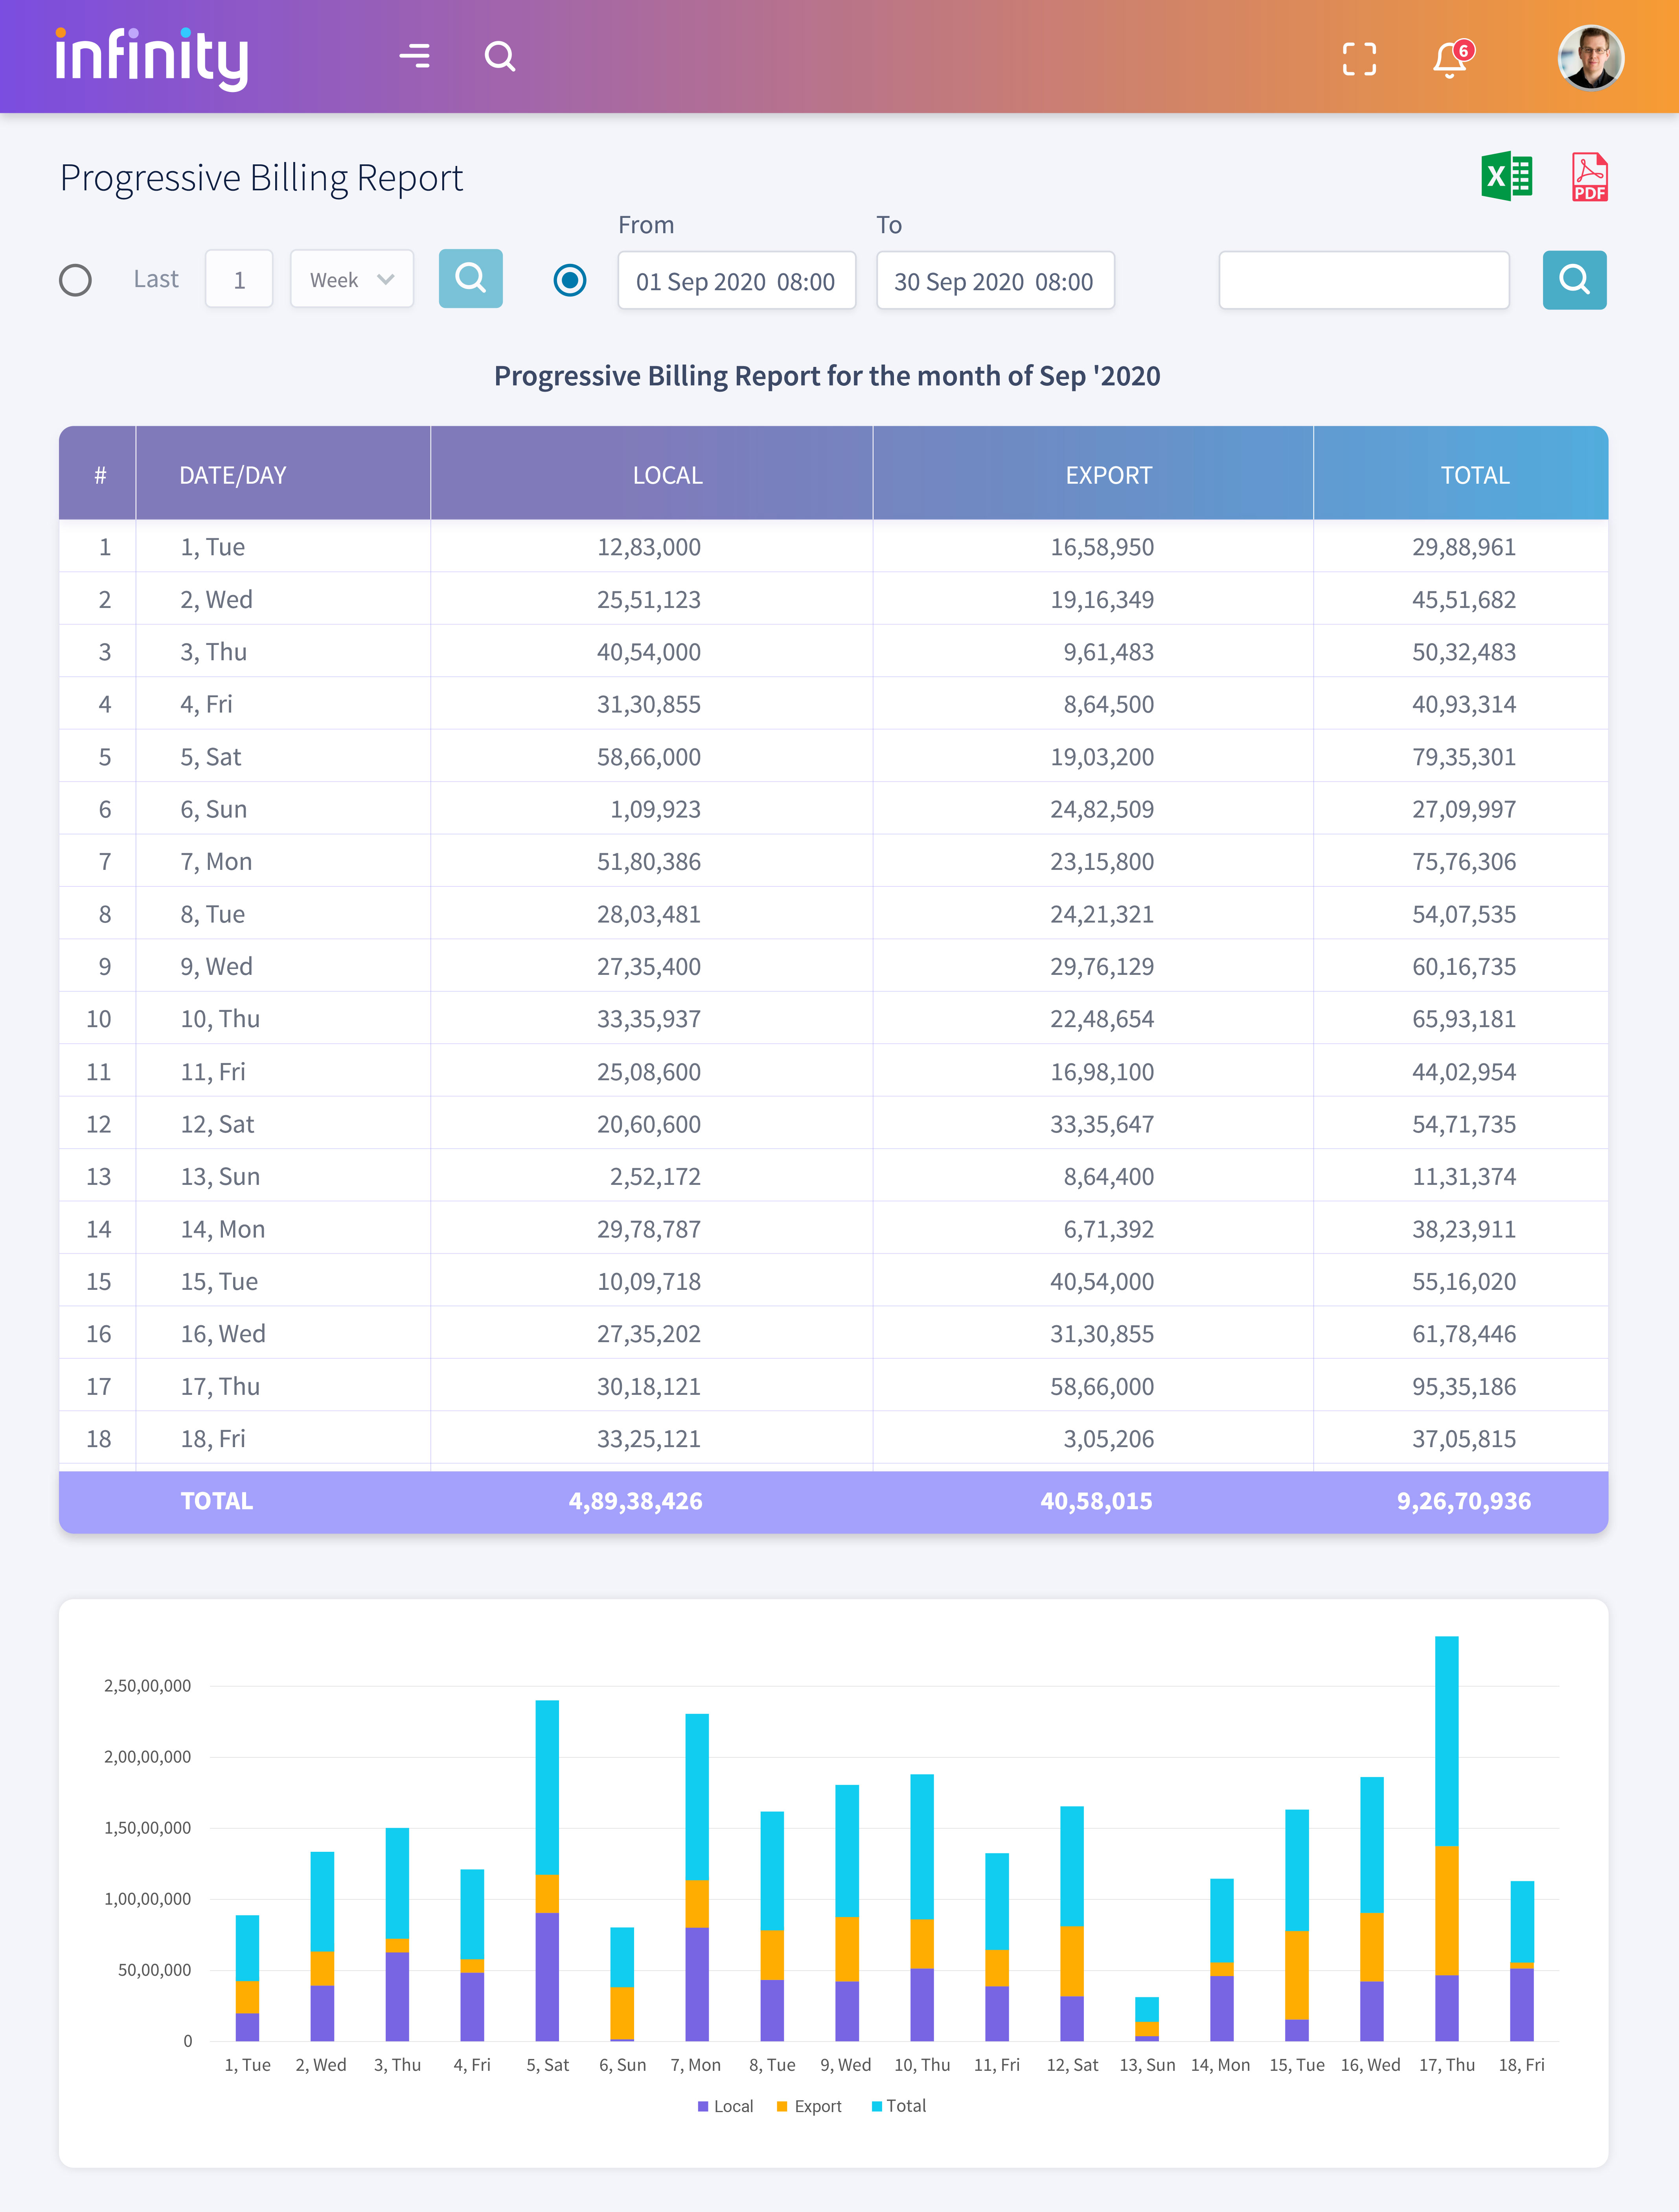The width and height of the screenshot is (1679, 2212).
Task: Select the From/To date range radio
Action: click(x=570, y=280)
